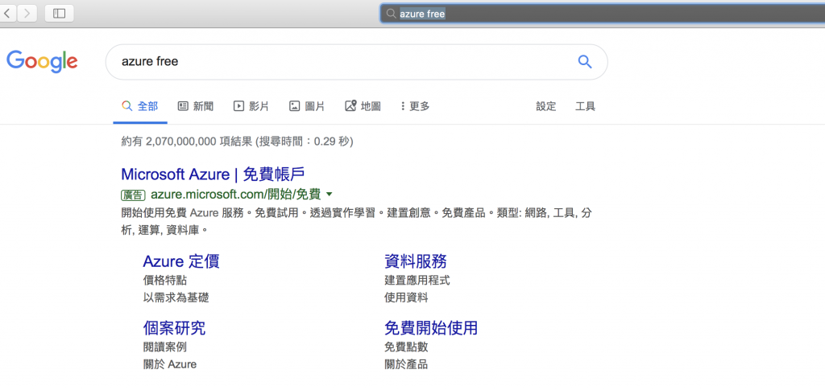Click the three dots icon beside 更多
This screenshot has width=825, height=390.
pos(403,107)
